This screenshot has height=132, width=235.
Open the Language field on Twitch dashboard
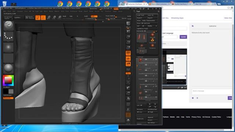click(x=170, y=37)
